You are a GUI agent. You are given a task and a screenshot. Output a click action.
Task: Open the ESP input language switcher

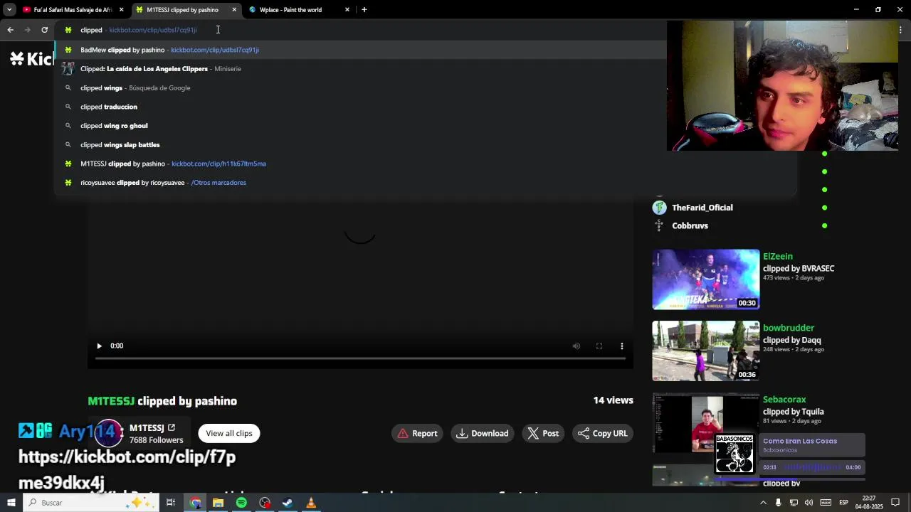pyautogui.click(x=843, y=503)
